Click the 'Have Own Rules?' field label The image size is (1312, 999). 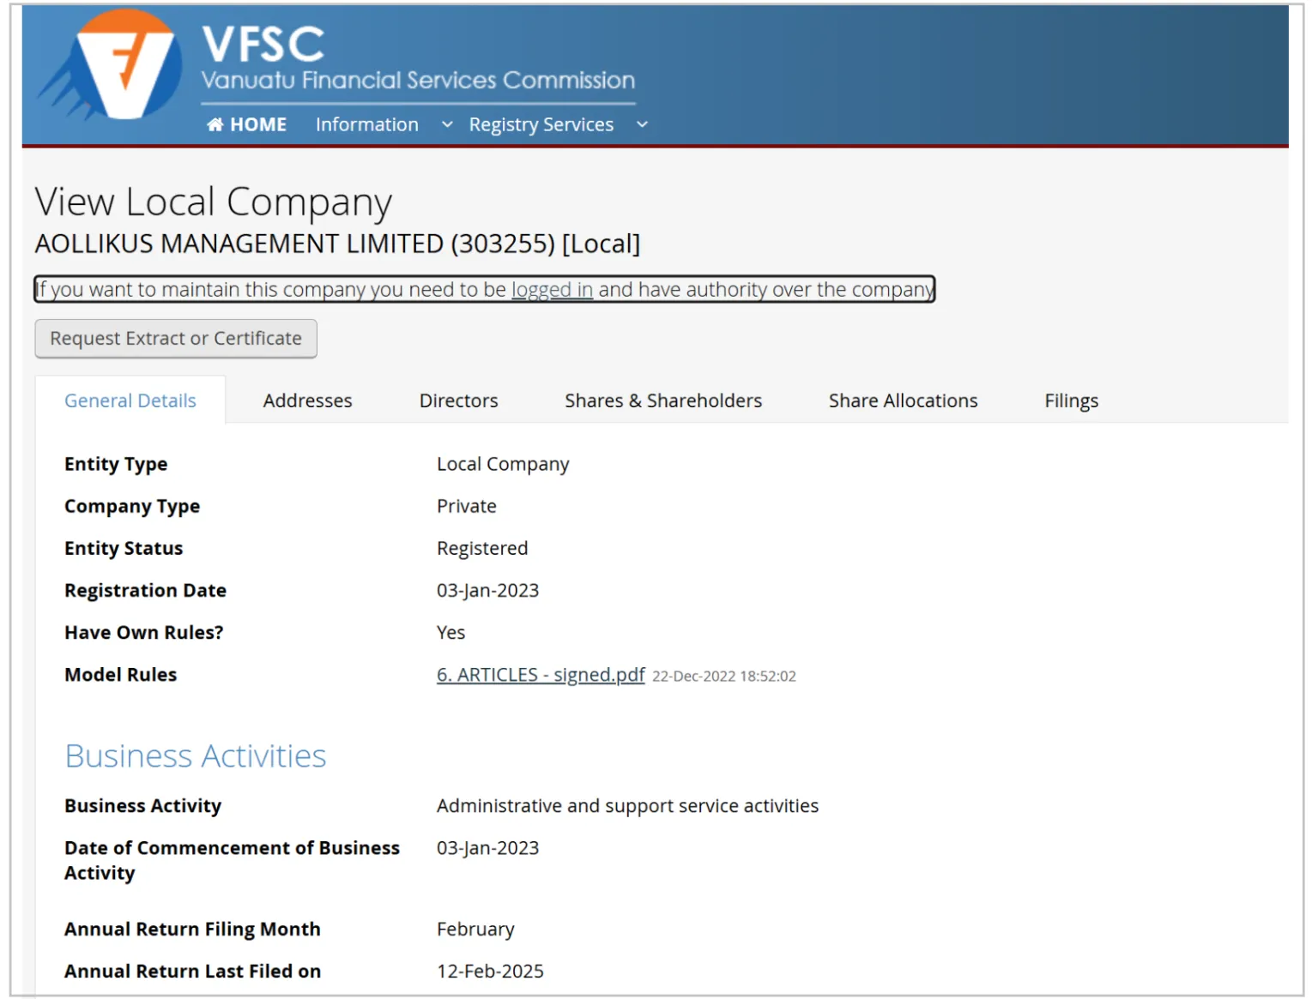tap(144, 632)
